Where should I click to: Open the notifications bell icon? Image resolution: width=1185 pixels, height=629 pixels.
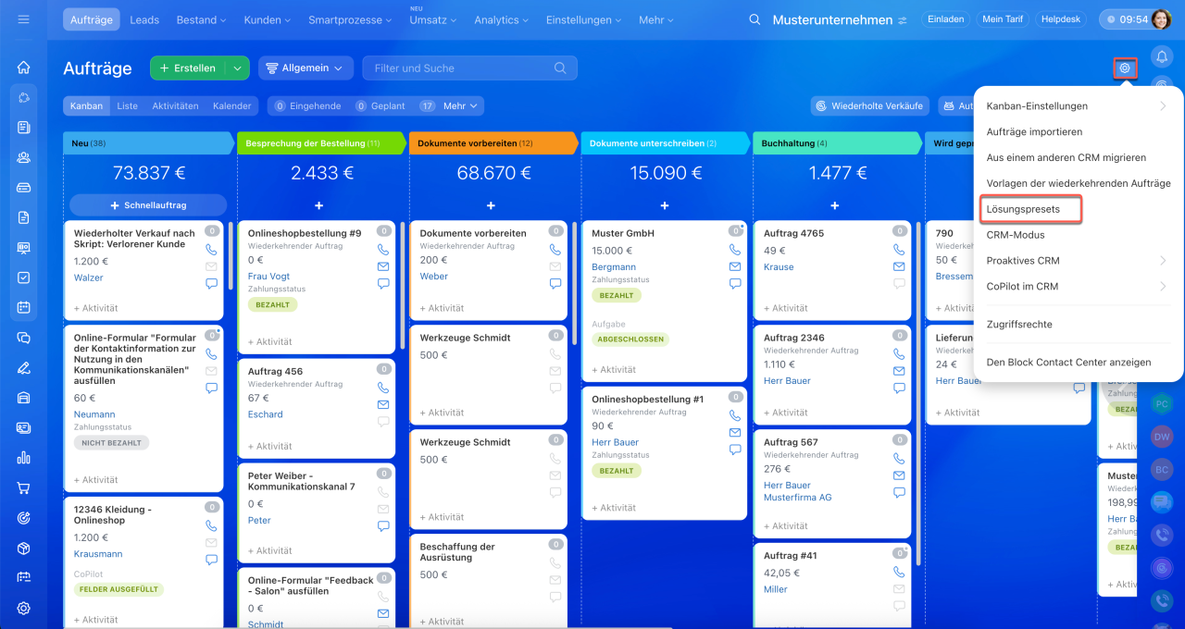point(1162,56)
